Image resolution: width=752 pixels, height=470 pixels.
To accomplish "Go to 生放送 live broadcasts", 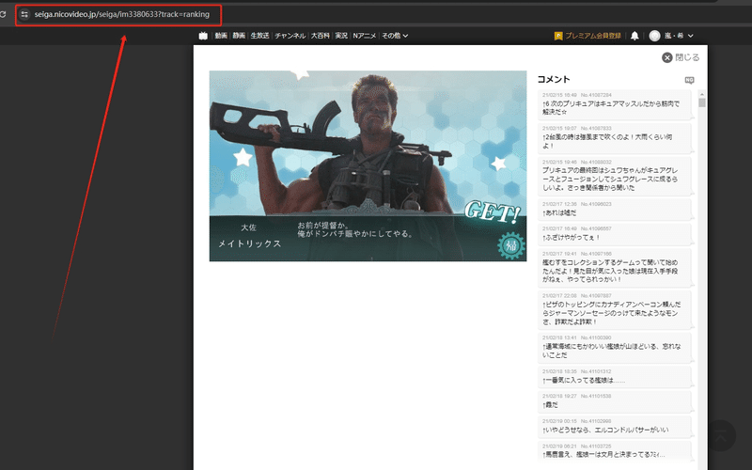I will pyautogui.click(x=260, y=36).
